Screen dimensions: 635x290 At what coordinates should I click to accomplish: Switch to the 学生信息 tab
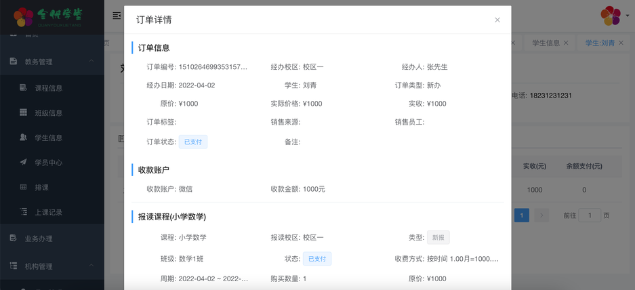click(x=546, y=43)
